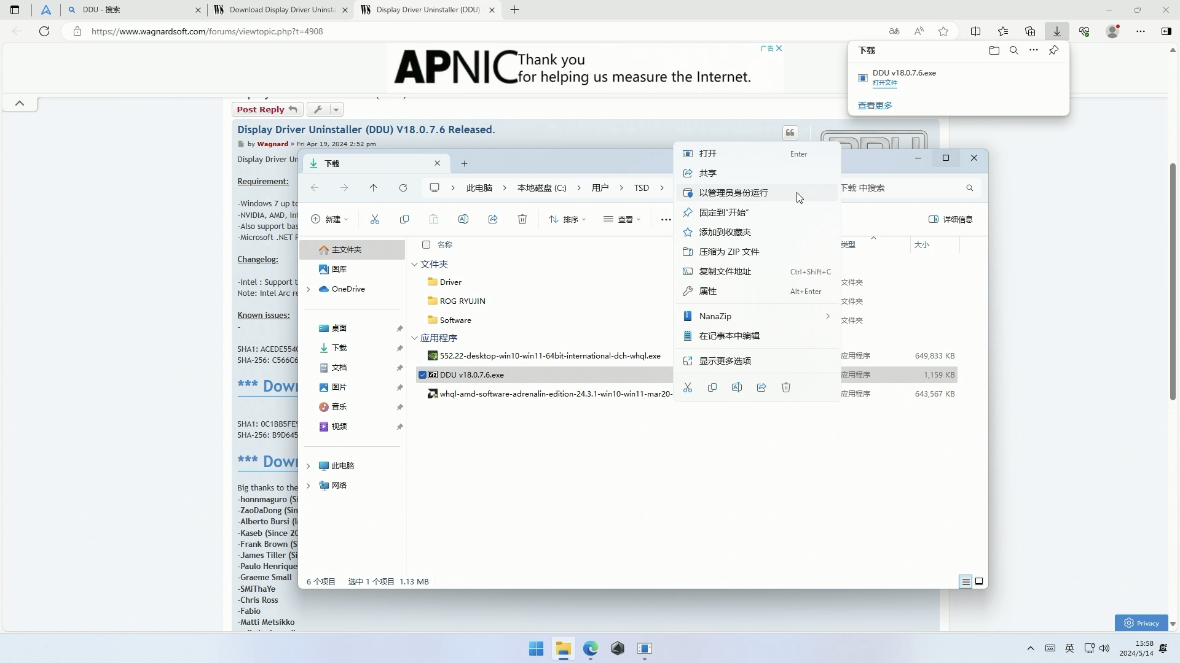Click Wagnard author link
The image size is (1180, 663).
(272, 144)
